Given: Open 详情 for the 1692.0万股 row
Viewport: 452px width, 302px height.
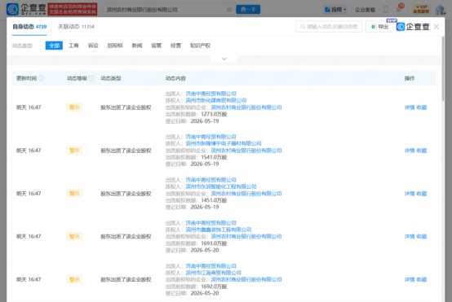Looking at the screenshot, I should [x=410, y=280].
